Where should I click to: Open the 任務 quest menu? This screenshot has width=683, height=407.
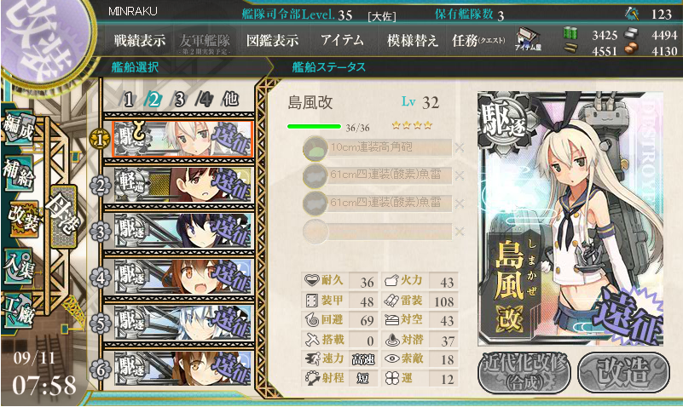coord(478,41)
